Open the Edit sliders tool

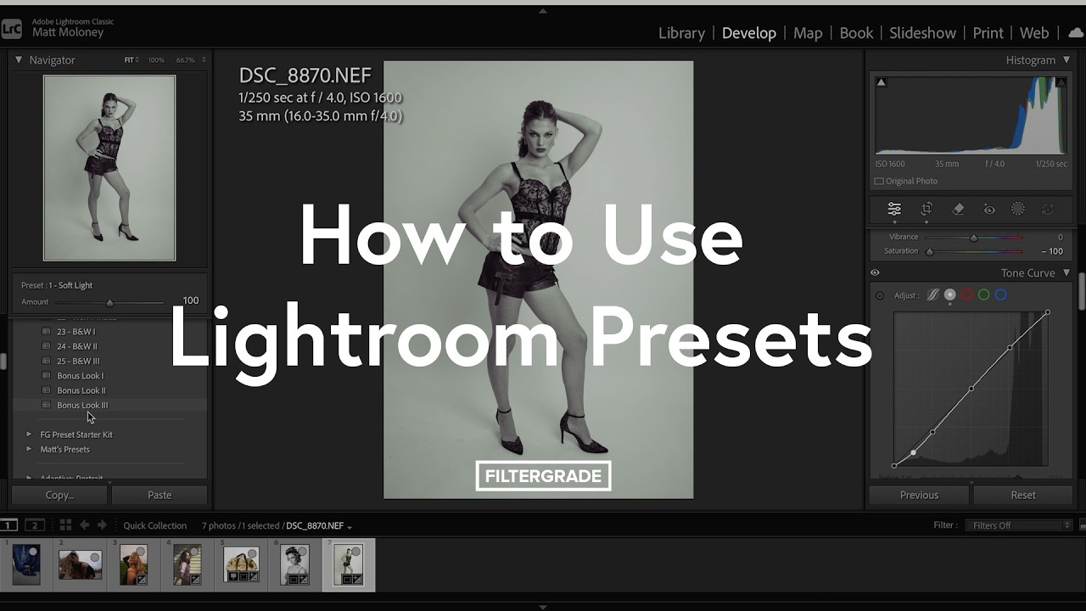[x=894, y=209]
